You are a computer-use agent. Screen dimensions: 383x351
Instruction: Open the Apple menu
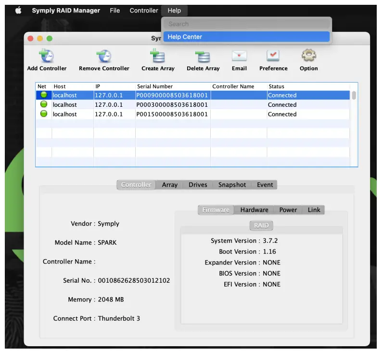pos(18,11)
